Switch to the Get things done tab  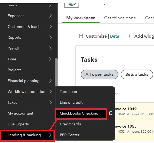(120, 18)
